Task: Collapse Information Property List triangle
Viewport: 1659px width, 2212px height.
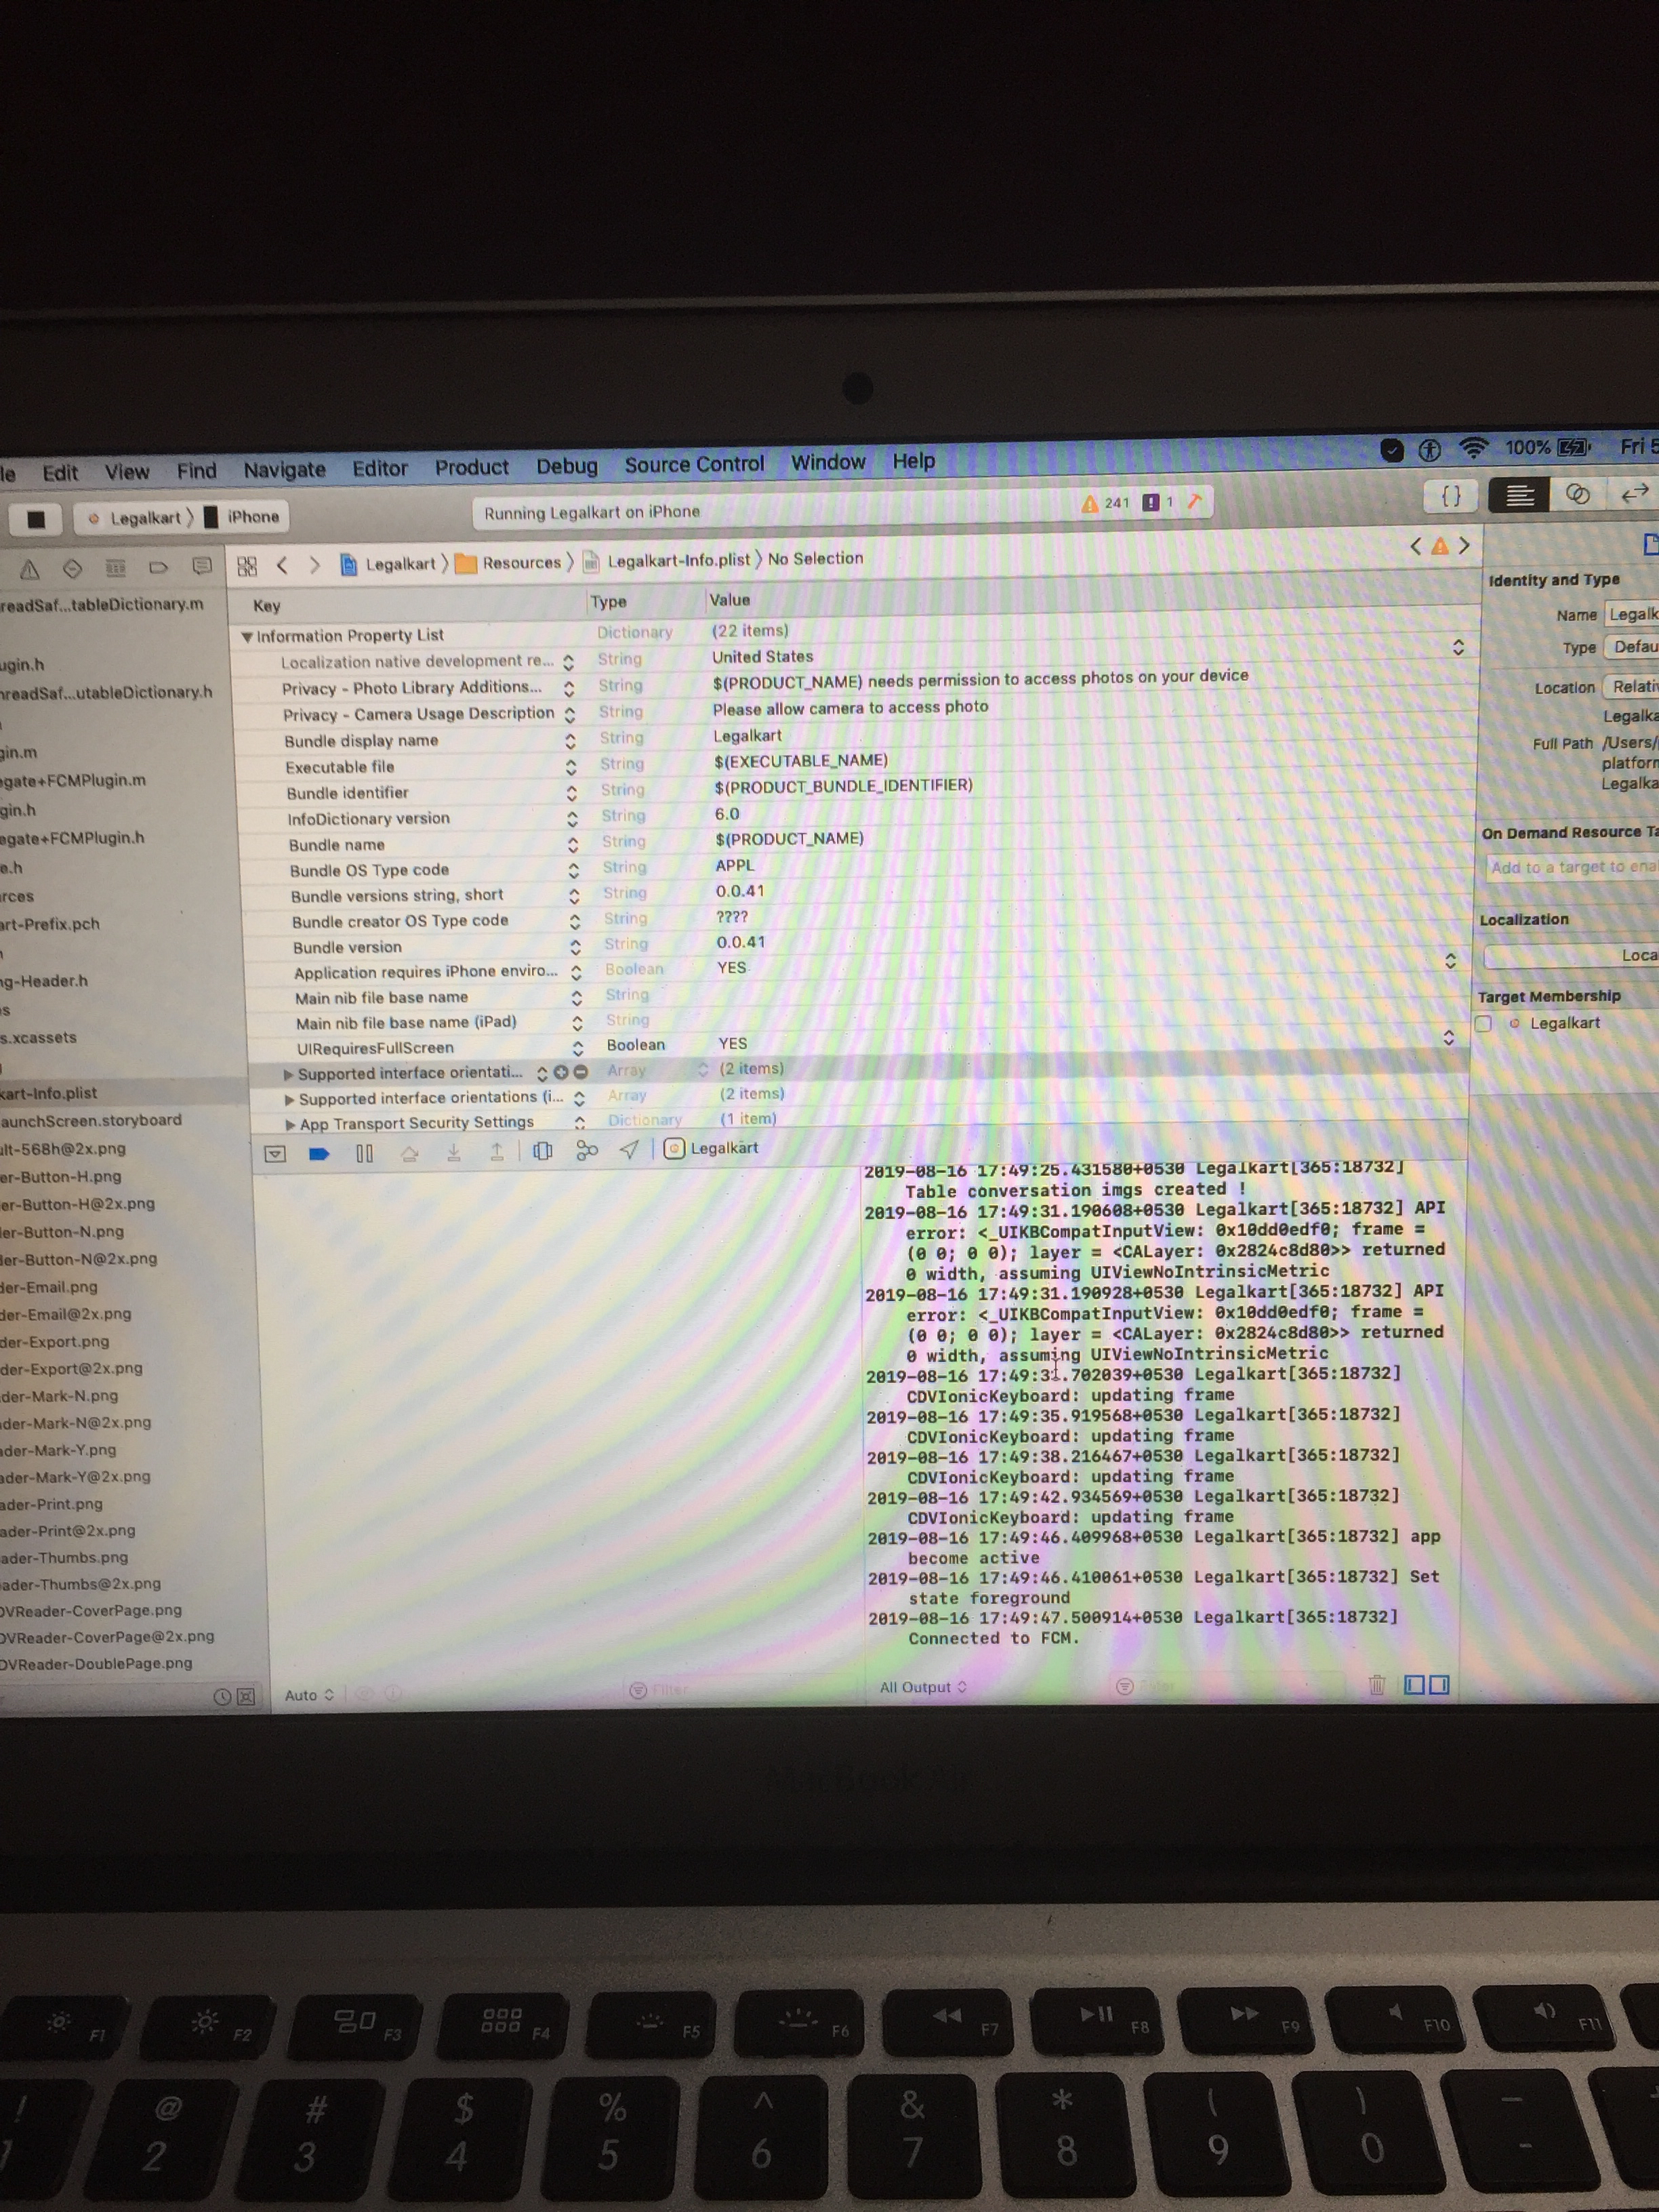Action: (247, 637)
